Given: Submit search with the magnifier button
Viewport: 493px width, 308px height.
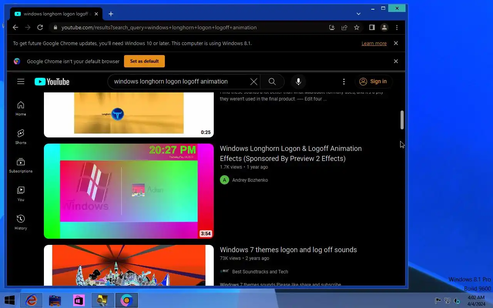Looking at the screenshot, I should pyautogui.click(x=272, y=82).
